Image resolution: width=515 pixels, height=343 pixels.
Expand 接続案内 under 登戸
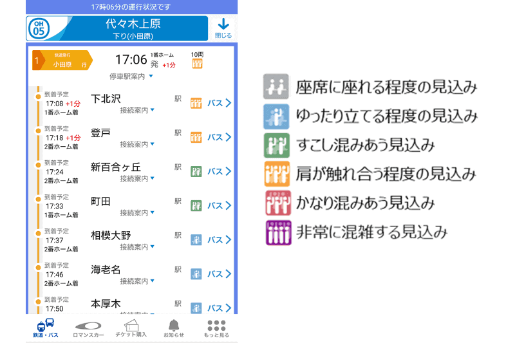pos(137,144)
